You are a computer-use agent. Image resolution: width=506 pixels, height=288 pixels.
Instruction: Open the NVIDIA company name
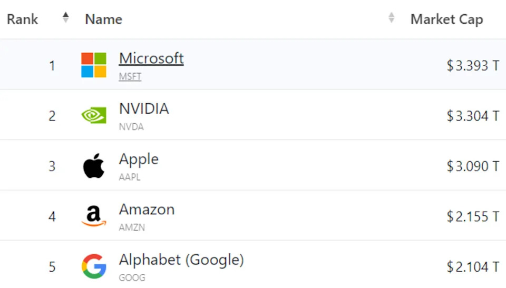(144, 108)
